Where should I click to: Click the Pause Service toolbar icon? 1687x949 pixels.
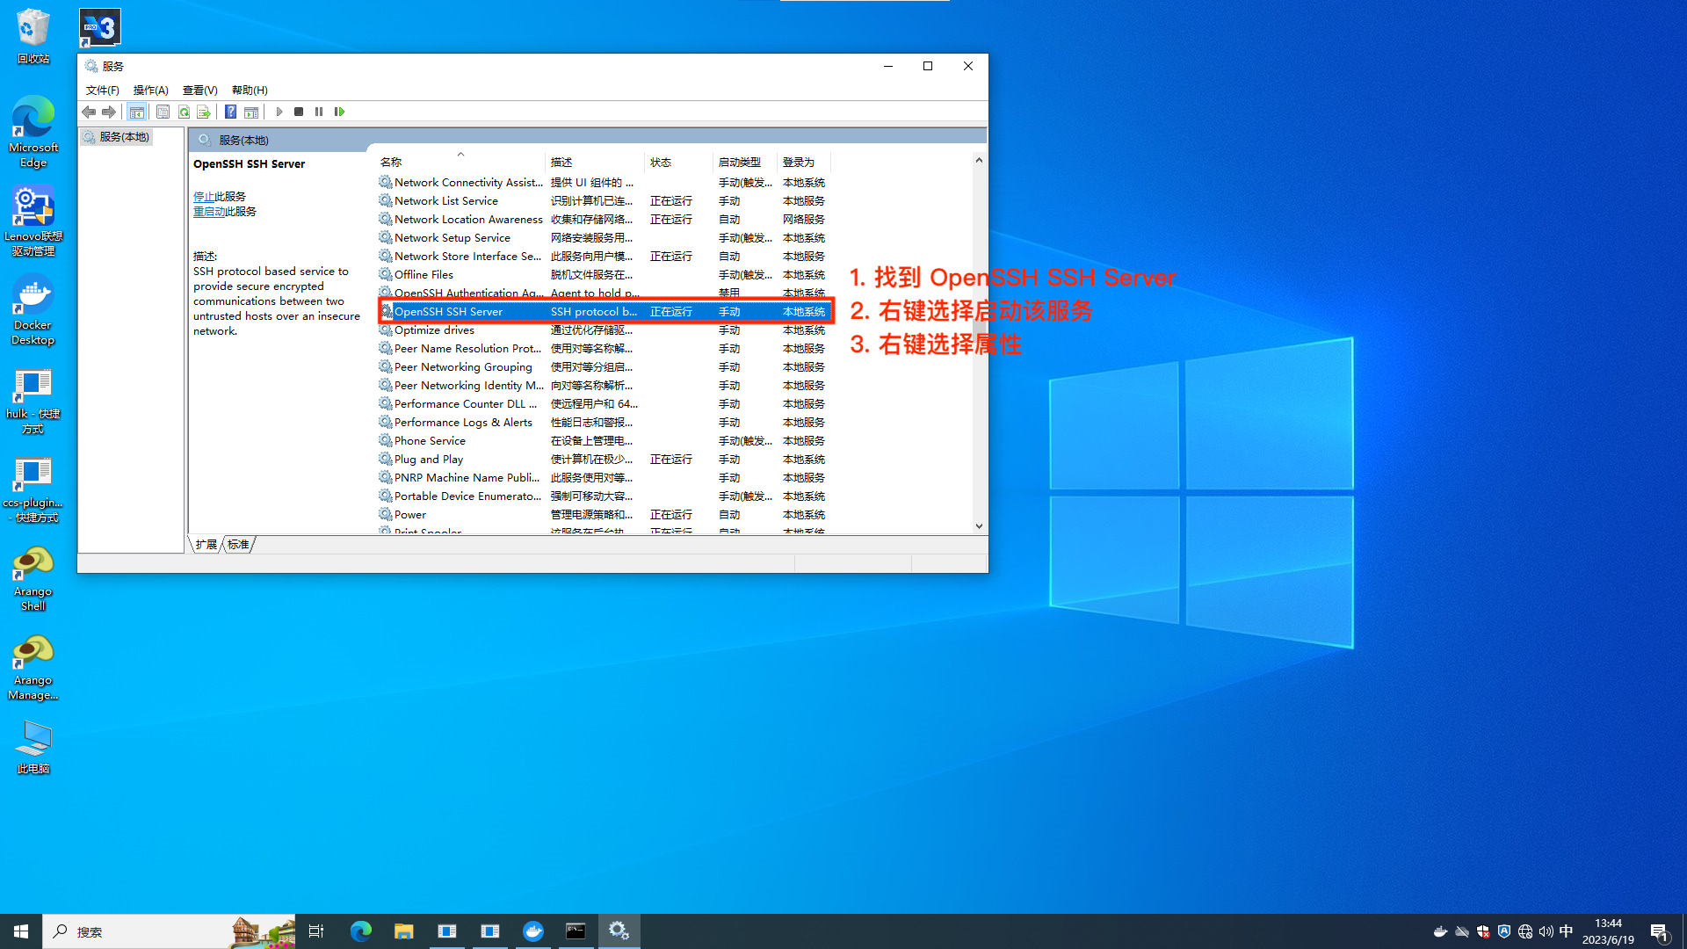319,112
